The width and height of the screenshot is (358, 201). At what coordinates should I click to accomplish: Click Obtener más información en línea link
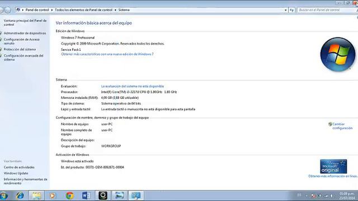[x=333, y=176]
